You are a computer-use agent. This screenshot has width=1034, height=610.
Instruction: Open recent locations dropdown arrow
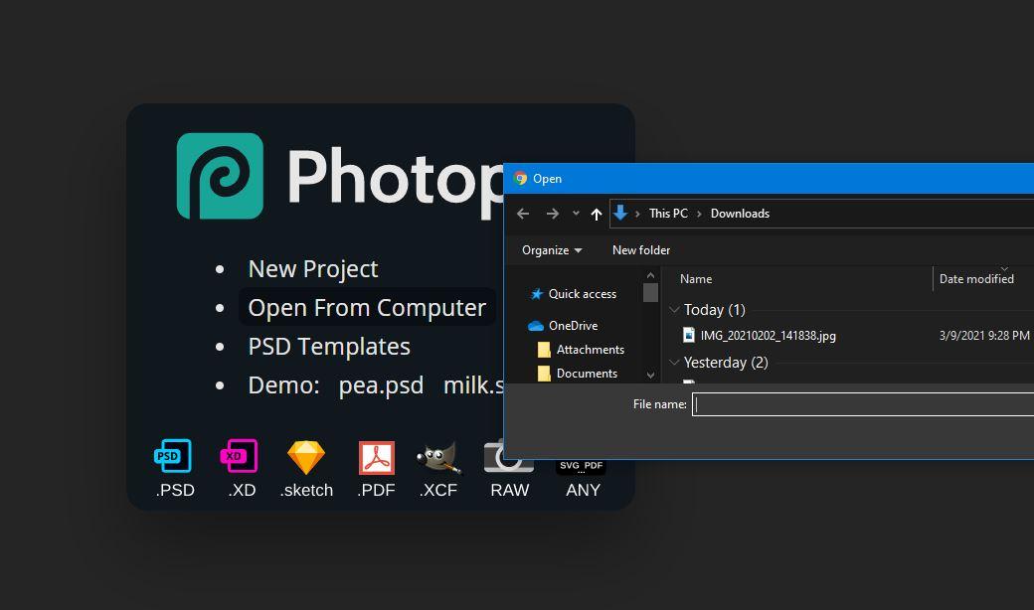(576, 214)
